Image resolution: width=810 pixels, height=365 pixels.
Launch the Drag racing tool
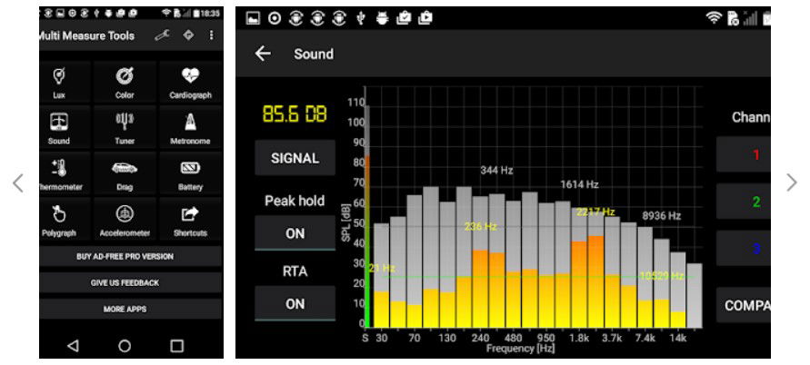(x=125, y=174)
